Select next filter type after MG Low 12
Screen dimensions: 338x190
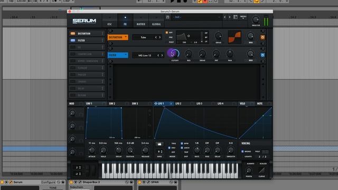162,55
